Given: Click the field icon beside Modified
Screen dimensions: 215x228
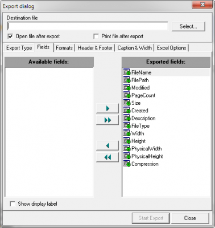Looking at the screenshot, I should pyautogui.click(x=127, y=87).
